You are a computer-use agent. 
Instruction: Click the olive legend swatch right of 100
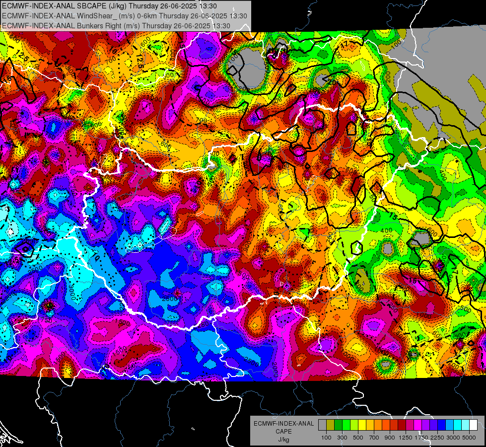pyautogui.click(x=331, y=425)
